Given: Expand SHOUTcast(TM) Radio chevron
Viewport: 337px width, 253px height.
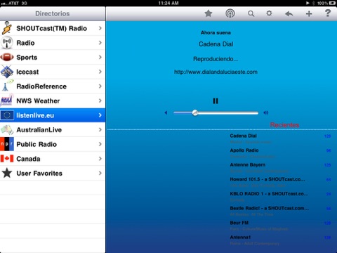Looking at the screenshot, I should click(x=100, y=28).
